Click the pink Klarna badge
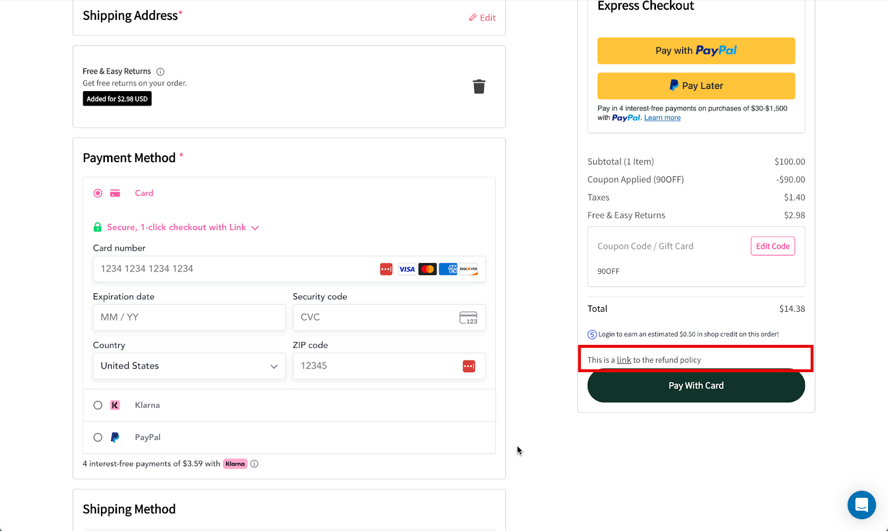The image size is (888, 531). 235,464
